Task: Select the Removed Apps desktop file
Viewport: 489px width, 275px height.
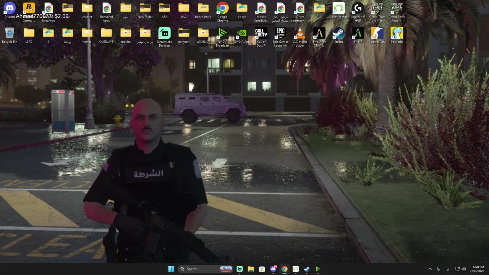Action: tap(107, 12)
